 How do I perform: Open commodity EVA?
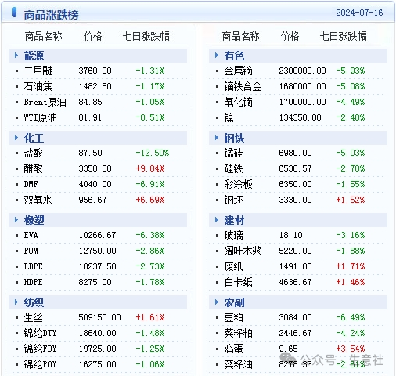click(31, 235)
